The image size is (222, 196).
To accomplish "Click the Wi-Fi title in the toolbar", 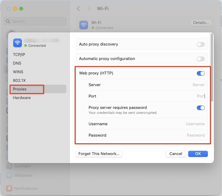I will 103,9.
